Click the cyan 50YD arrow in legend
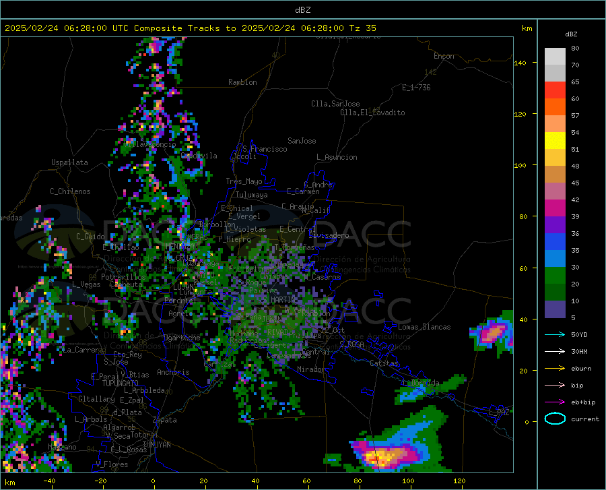The image size is (606, 490). [555, 334]
